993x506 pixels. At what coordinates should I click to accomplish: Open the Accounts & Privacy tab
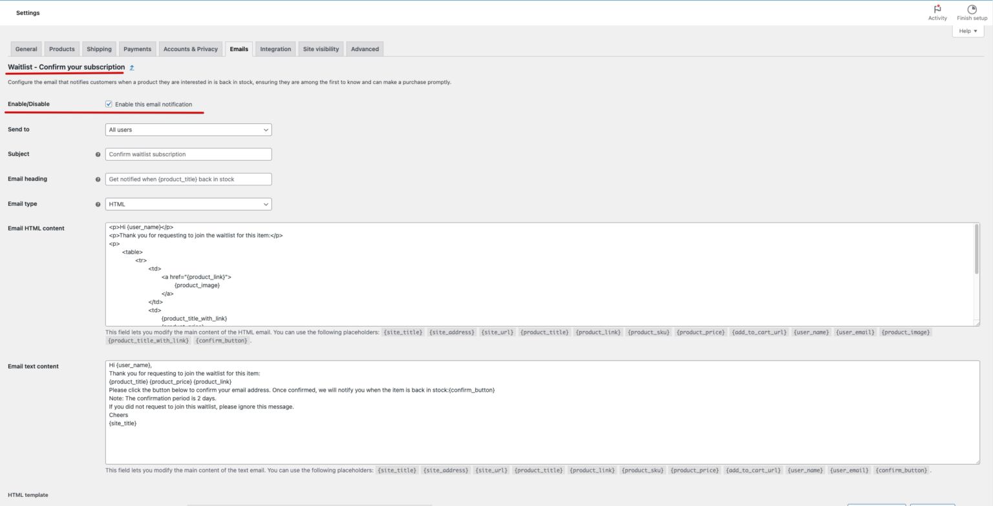190,49
